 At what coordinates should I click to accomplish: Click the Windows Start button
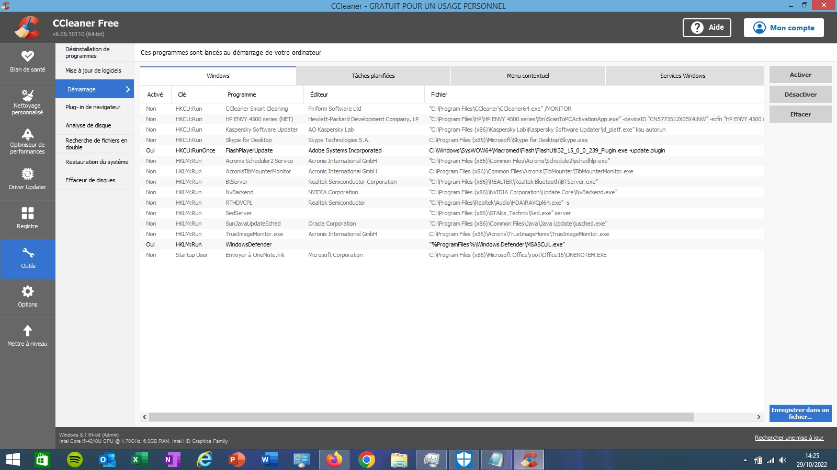13,460
